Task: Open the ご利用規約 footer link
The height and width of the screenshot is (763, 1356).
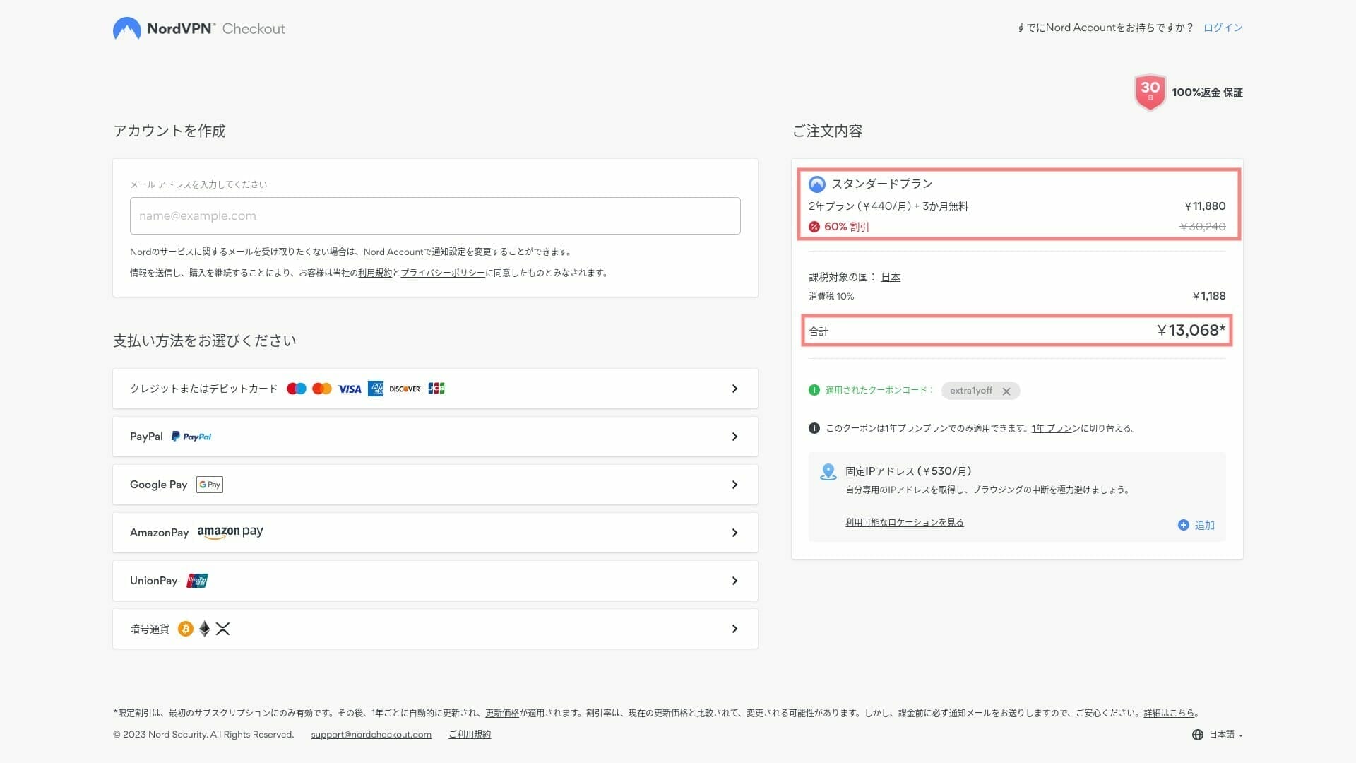Action: pyautogui.click(x=470, y=734)
